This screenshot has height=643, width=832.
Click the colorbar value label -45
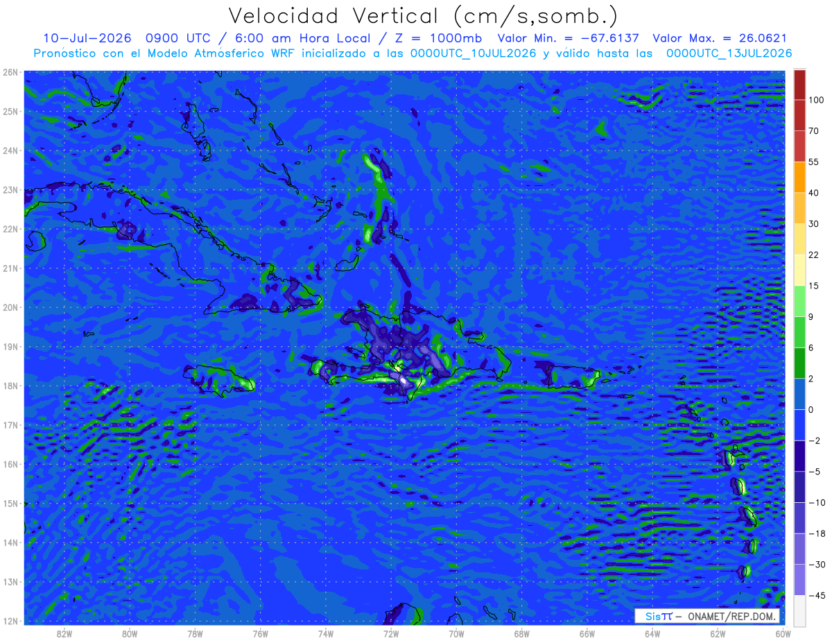pyautogui.click(x=816, y=595)
